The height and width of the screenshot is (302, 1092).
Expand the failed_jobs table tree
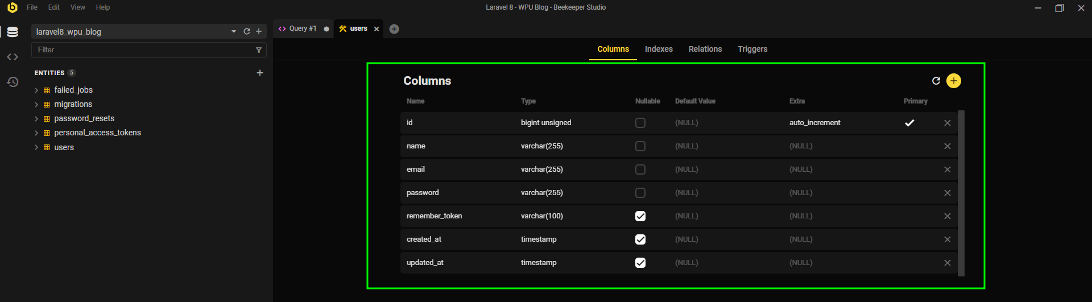pos(36,90)
